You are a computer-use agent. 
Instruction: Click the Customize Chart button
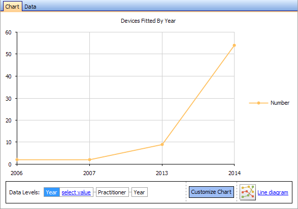click(x=211, y=192)
